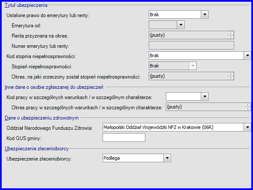Click the 'Numer emerytury lub renty' field

[191, 45]
